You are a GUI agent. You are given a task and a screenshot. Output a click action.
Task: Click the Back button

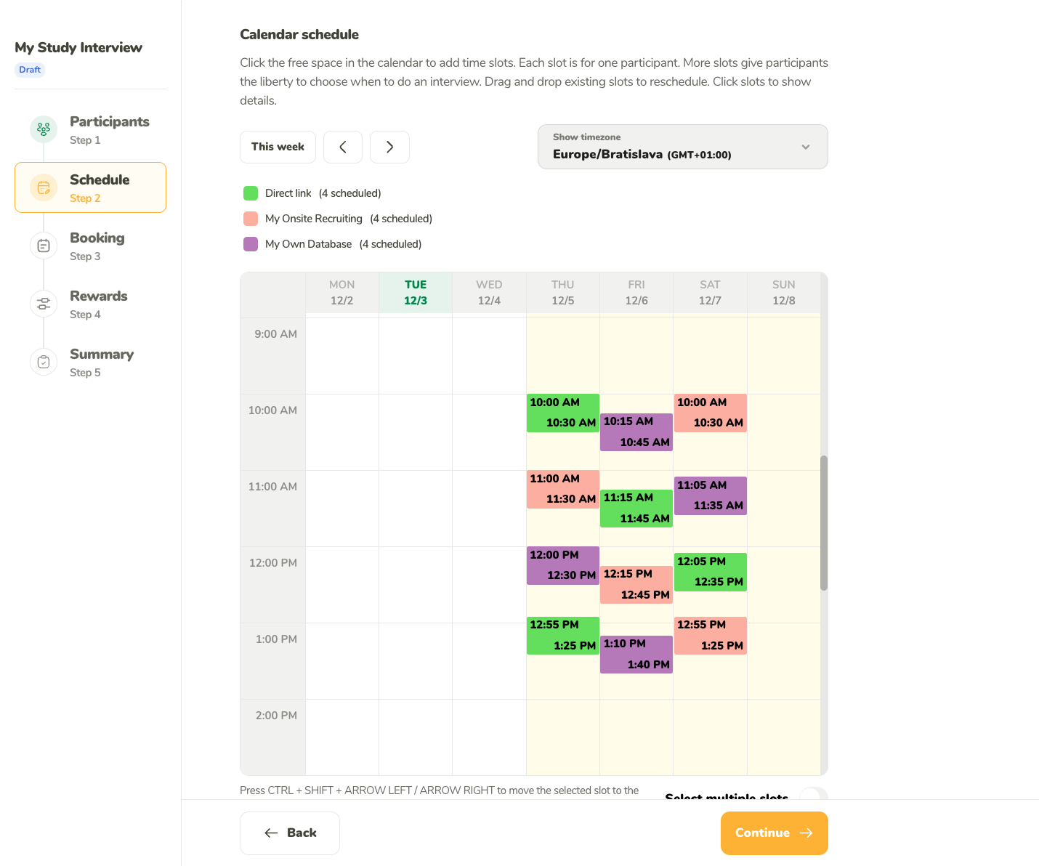coord(290,833)
